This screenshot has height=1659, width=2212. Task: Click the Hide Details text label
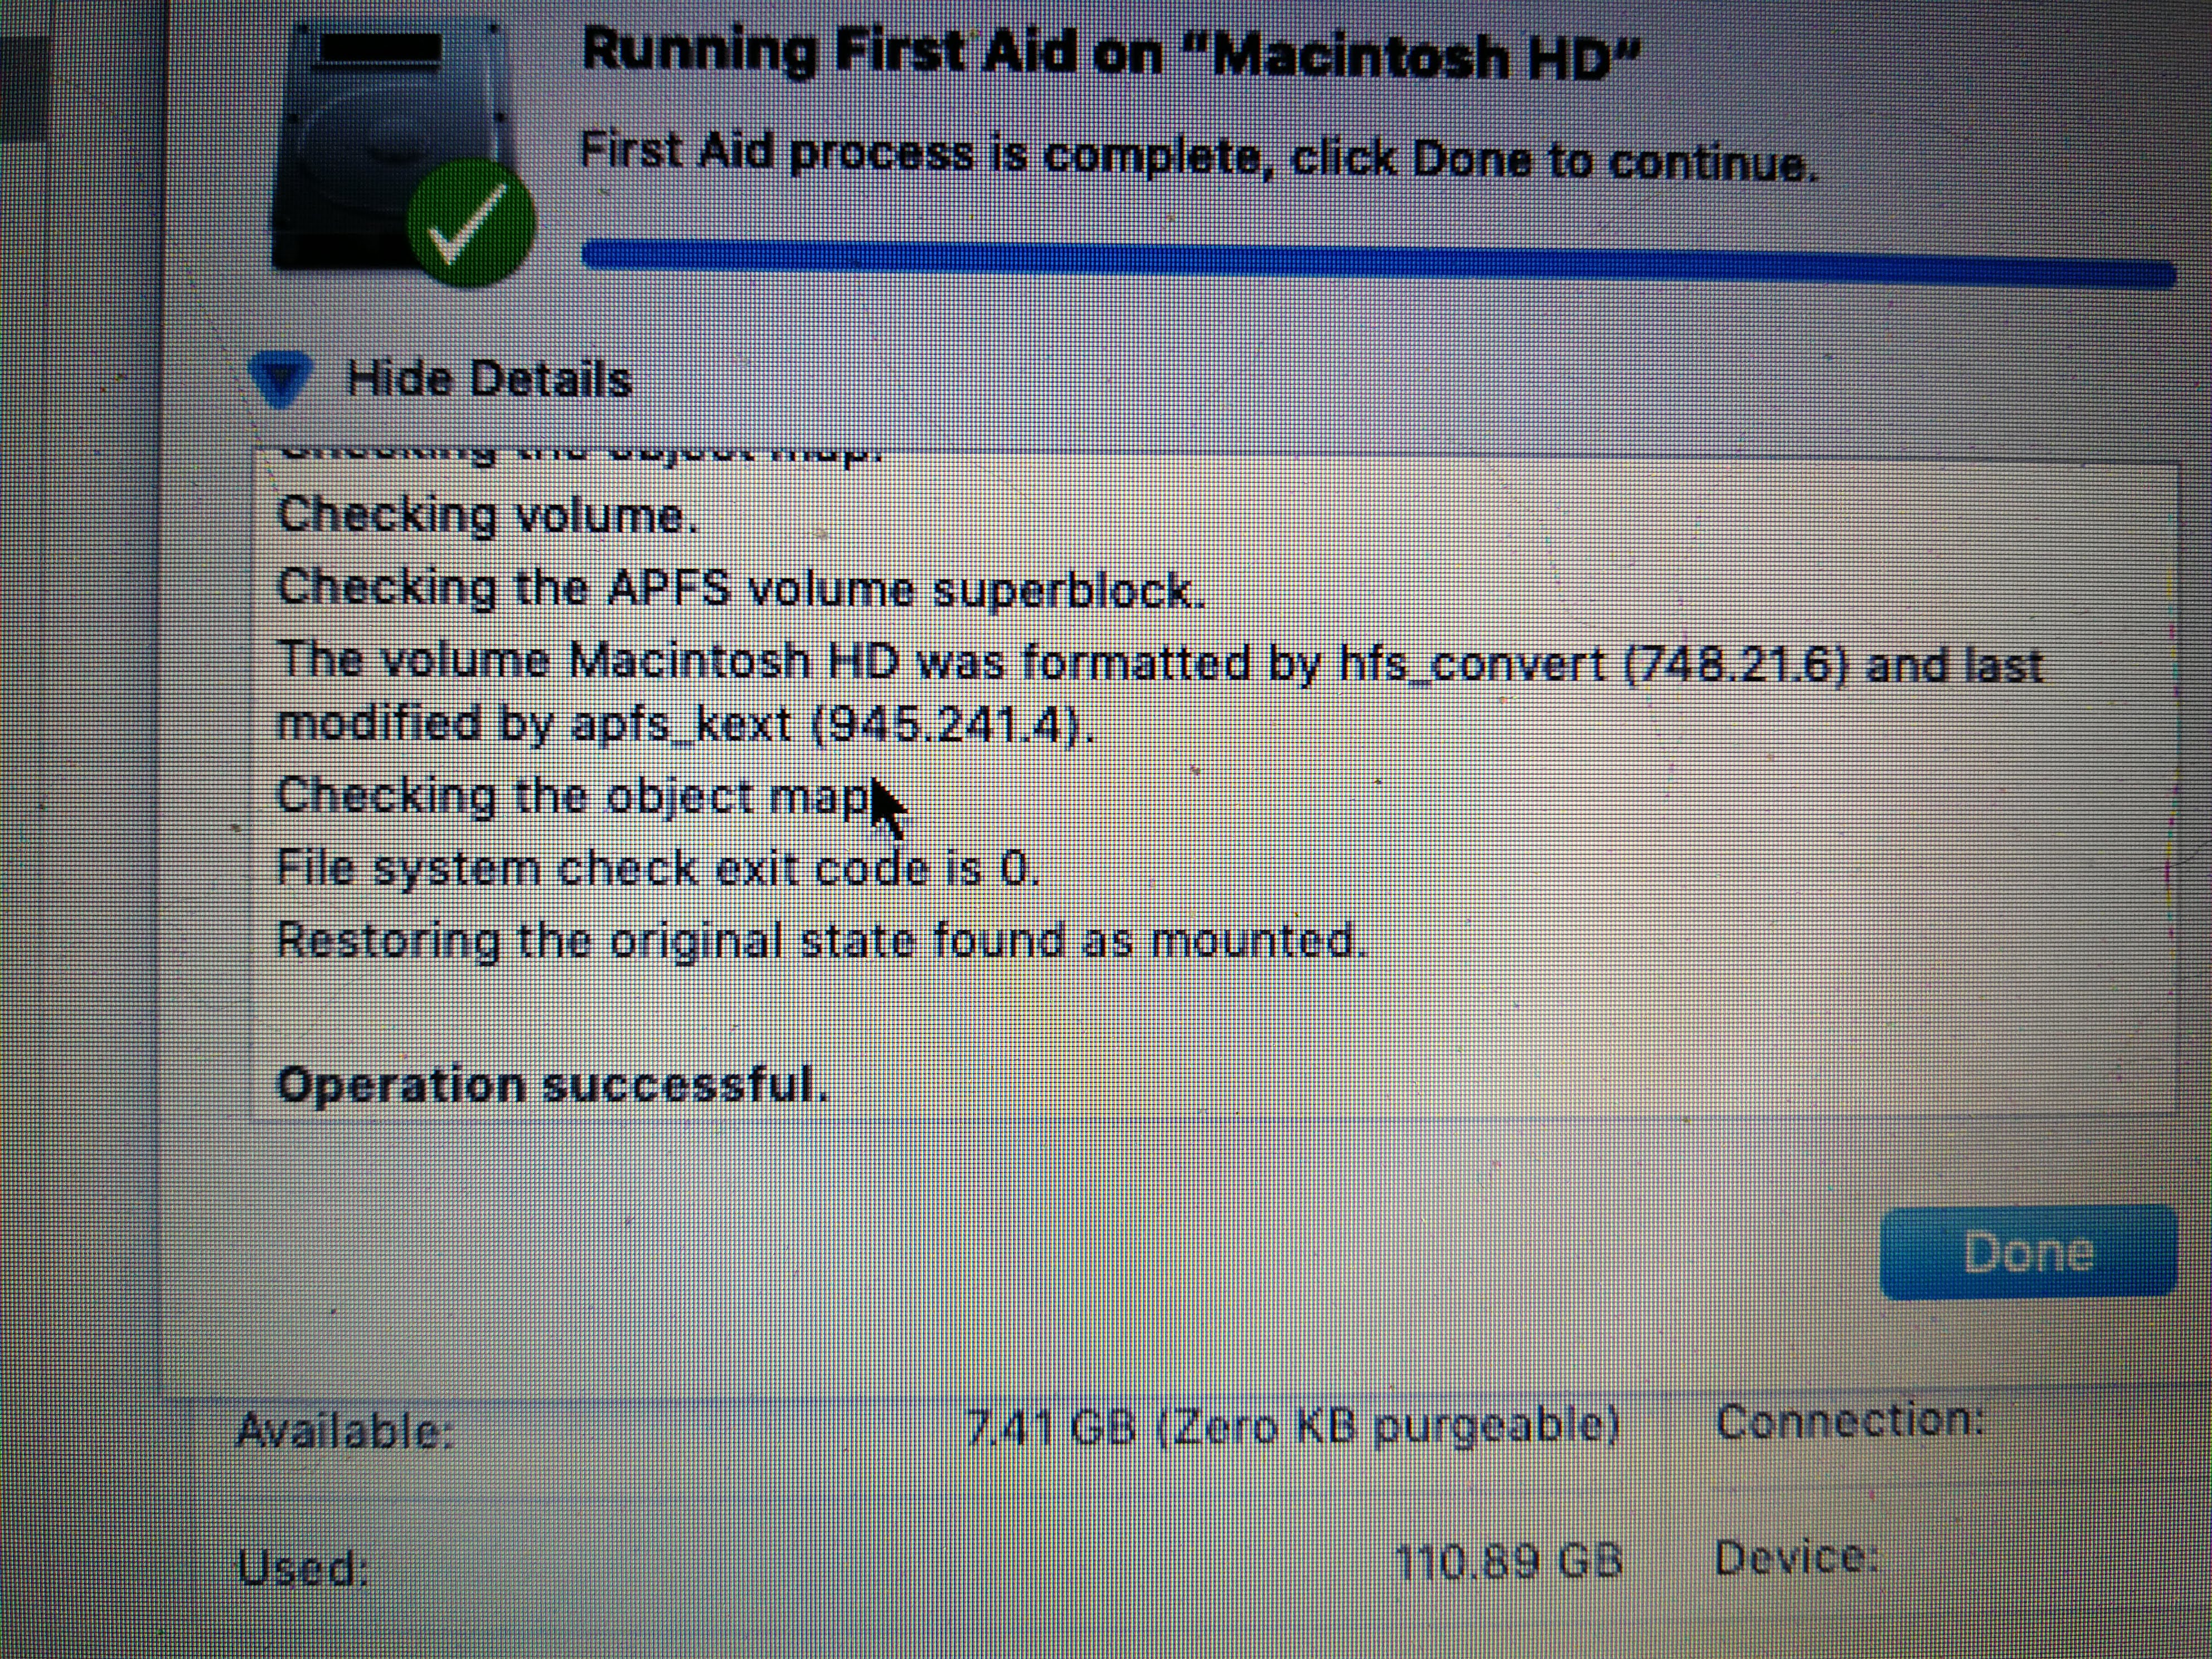pyautogui.click(x=489, y=380)
